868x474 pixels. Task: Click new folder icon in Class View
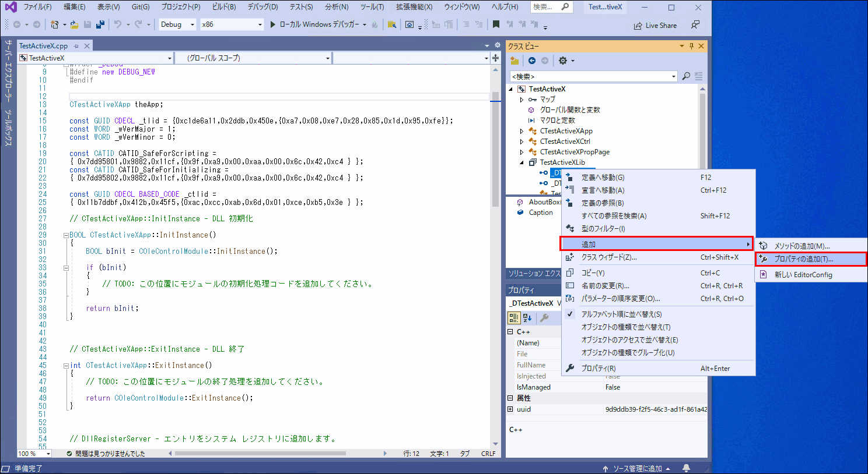tap(514, 61)
